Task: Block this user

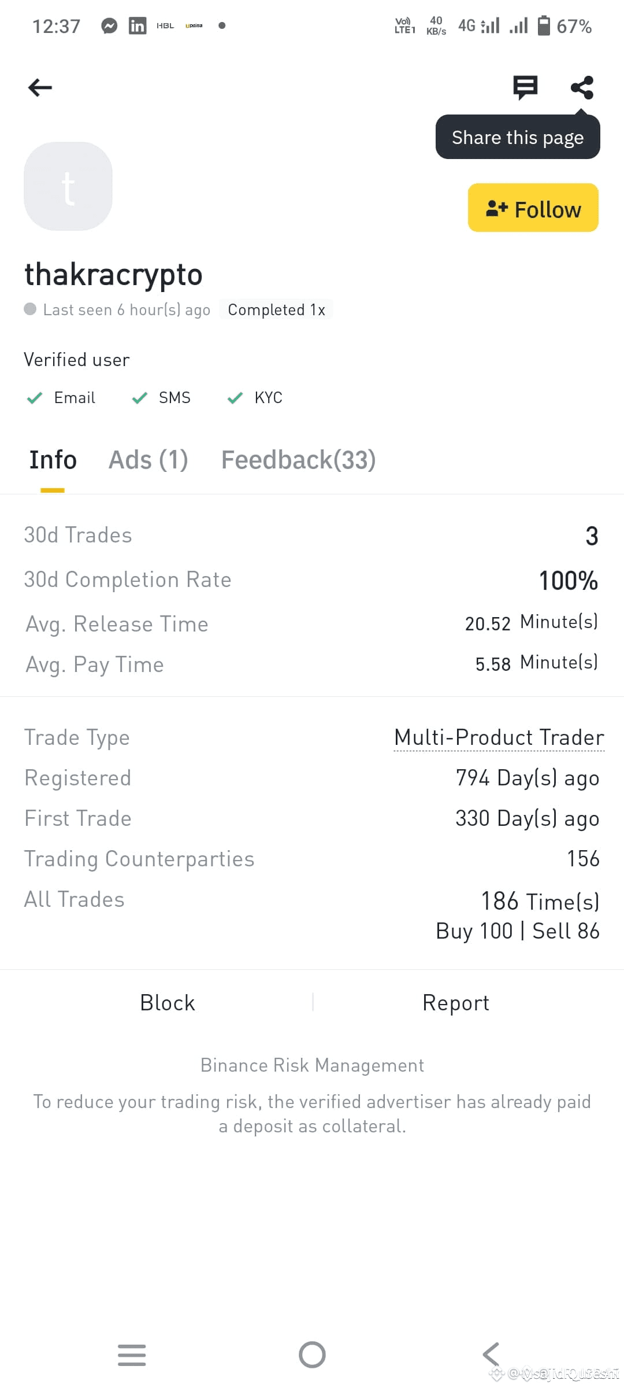Action: pos(168,1003)
